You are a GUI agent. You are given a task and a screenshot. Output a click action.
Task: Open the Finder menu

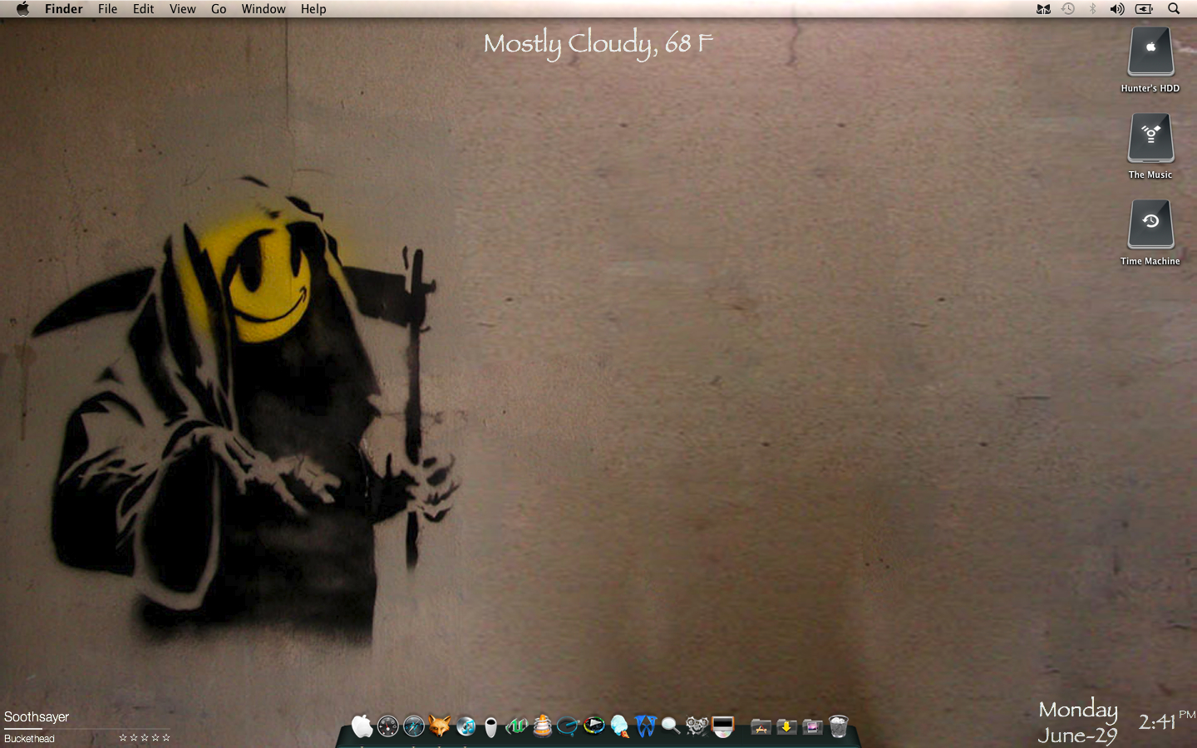point(64,9)
